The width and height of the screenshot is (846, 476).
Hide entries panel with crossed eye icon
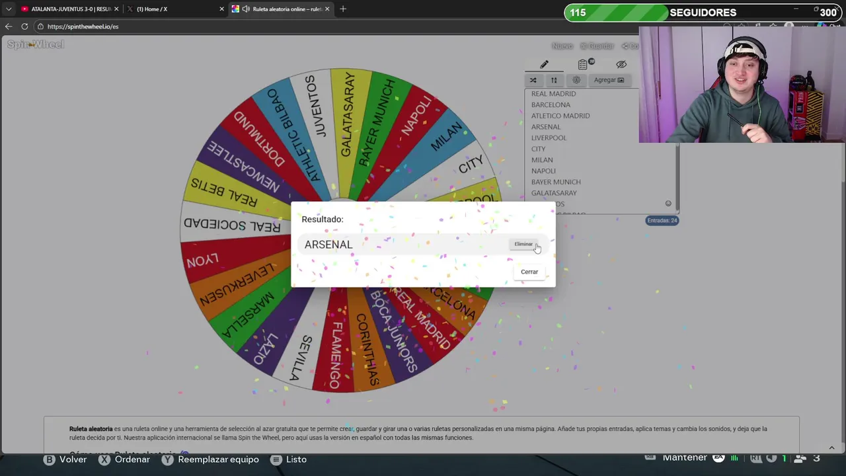(x=621, y=64)
